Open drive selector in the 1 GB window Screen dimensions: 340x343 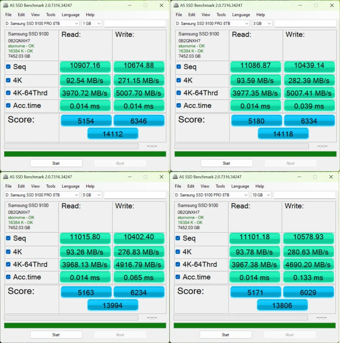(x=42, y=23)
